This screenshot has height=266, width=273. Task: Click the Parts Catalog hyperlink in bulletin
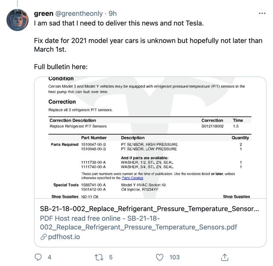pyautogui.click(x=132, y=178)
